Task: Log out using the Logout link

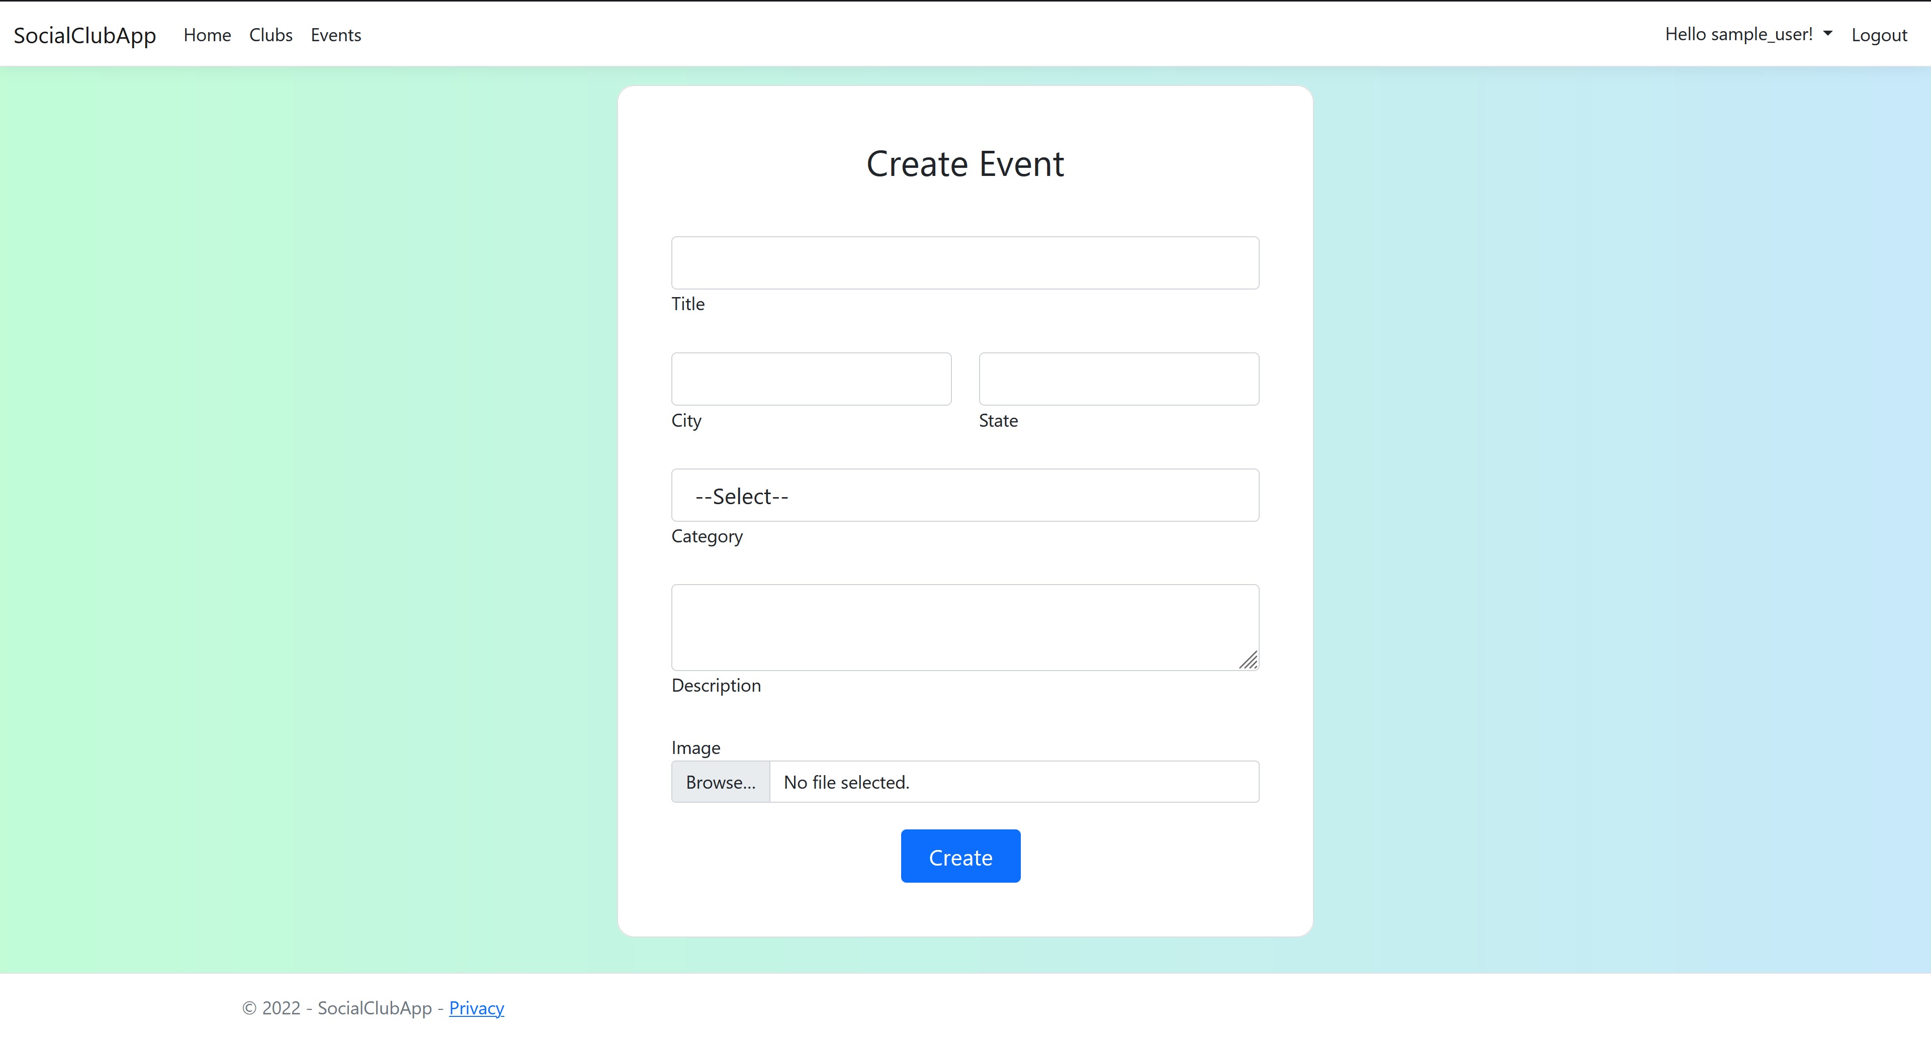Action: click(x=1879, y=35)
